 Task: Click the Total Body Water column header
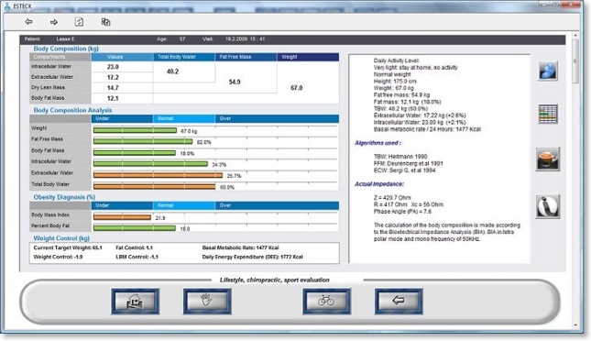(x=184, y=57)
